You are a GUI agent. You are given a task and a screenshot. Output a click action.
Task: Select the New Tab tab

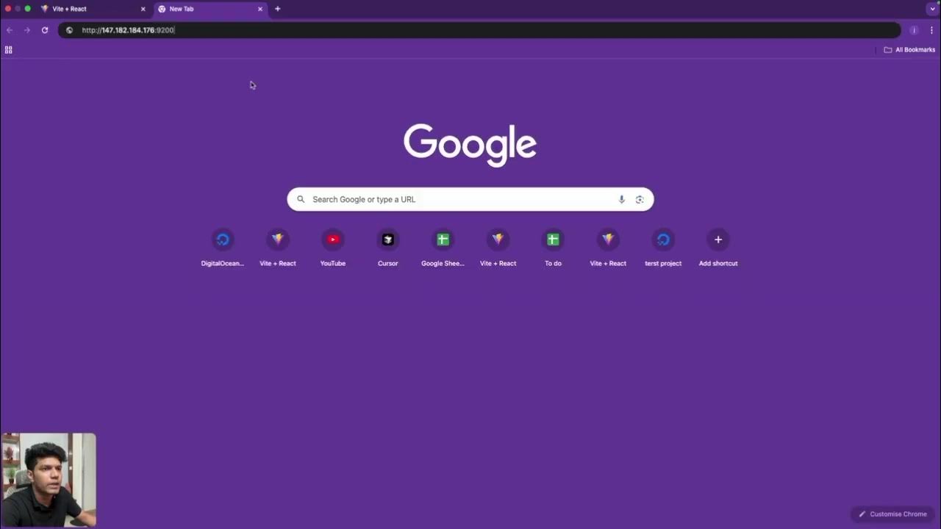(210, 9)
